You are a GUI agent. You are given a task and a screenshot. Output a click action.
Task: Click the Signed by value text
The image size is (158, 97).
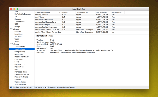pyautogui.click(x=82, y=50)
